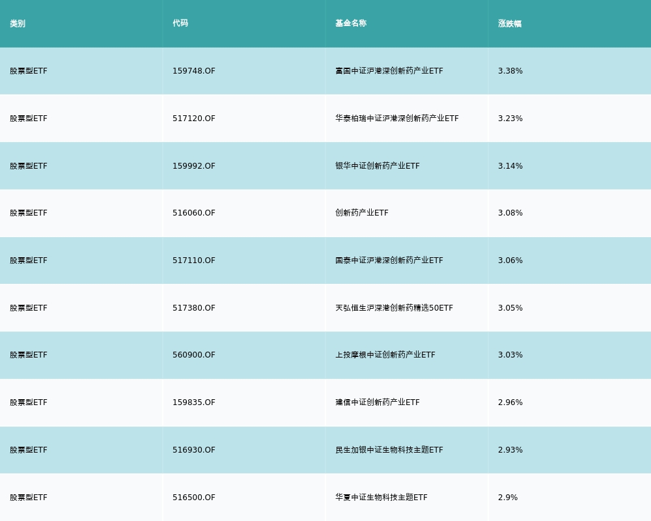Viewport: 651px width, 521px height.
Task: Click fund name 民生加银中证生物科技主题ETF
Action: [x=389, y=450]
